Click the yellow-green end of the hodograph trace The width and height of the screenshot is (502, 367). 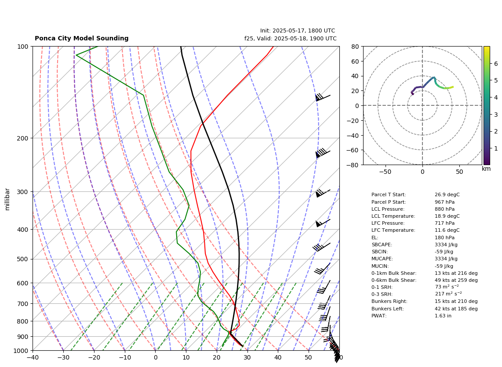pos(451,87)
